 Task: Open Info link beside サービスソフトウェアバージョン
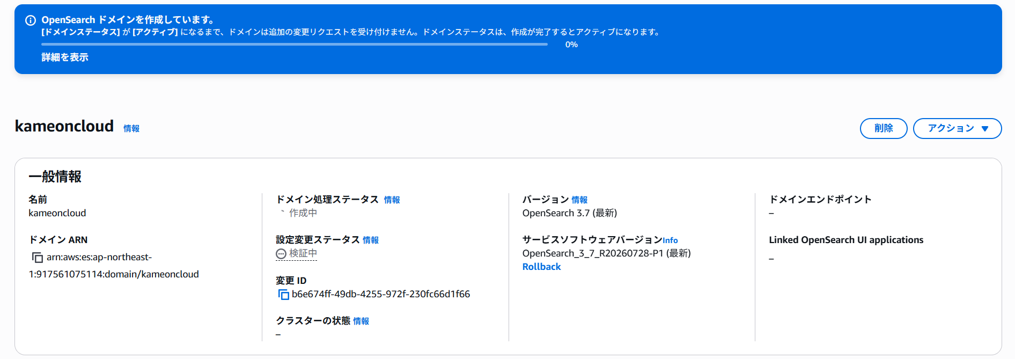coord(670,240)
